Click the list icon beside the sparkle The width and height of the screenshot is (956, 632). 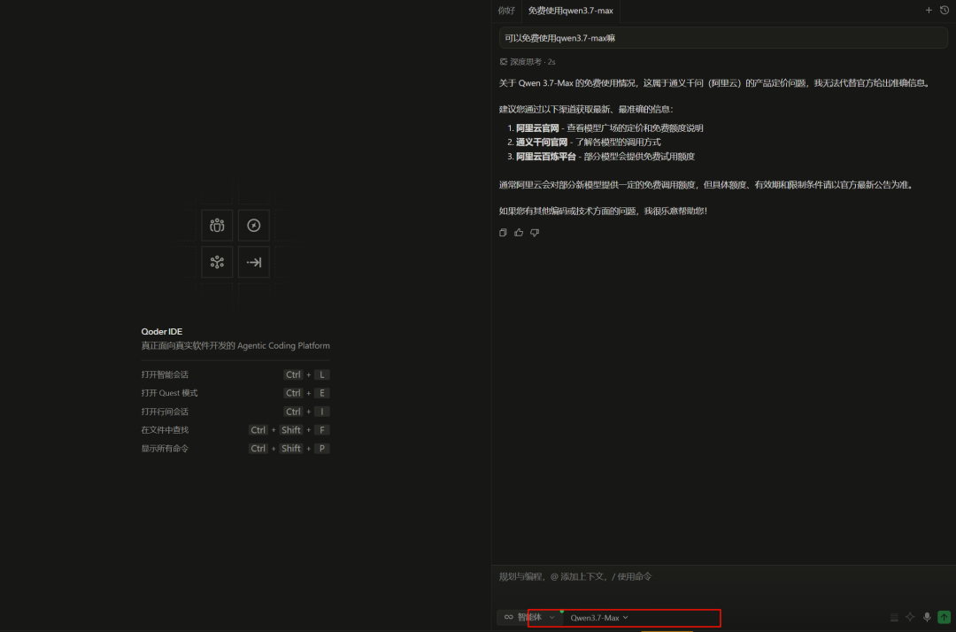(894, 617)
